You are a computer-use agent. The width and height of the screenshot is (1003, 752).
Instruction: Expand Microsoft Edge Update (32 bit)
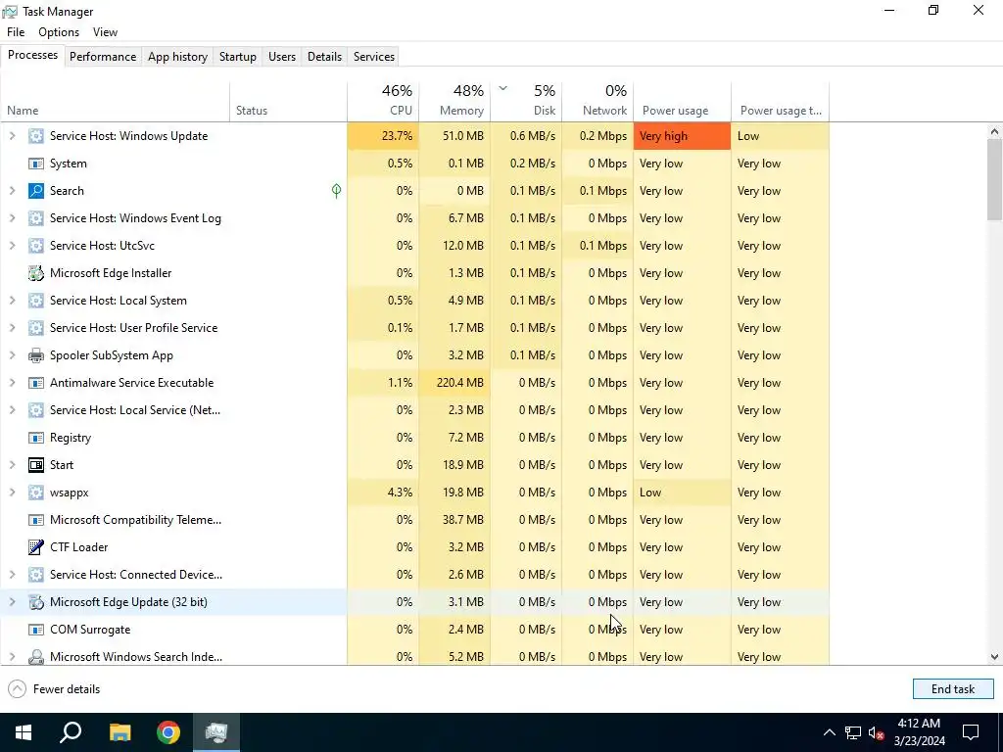pyautogui.click(x=12, y=602)
